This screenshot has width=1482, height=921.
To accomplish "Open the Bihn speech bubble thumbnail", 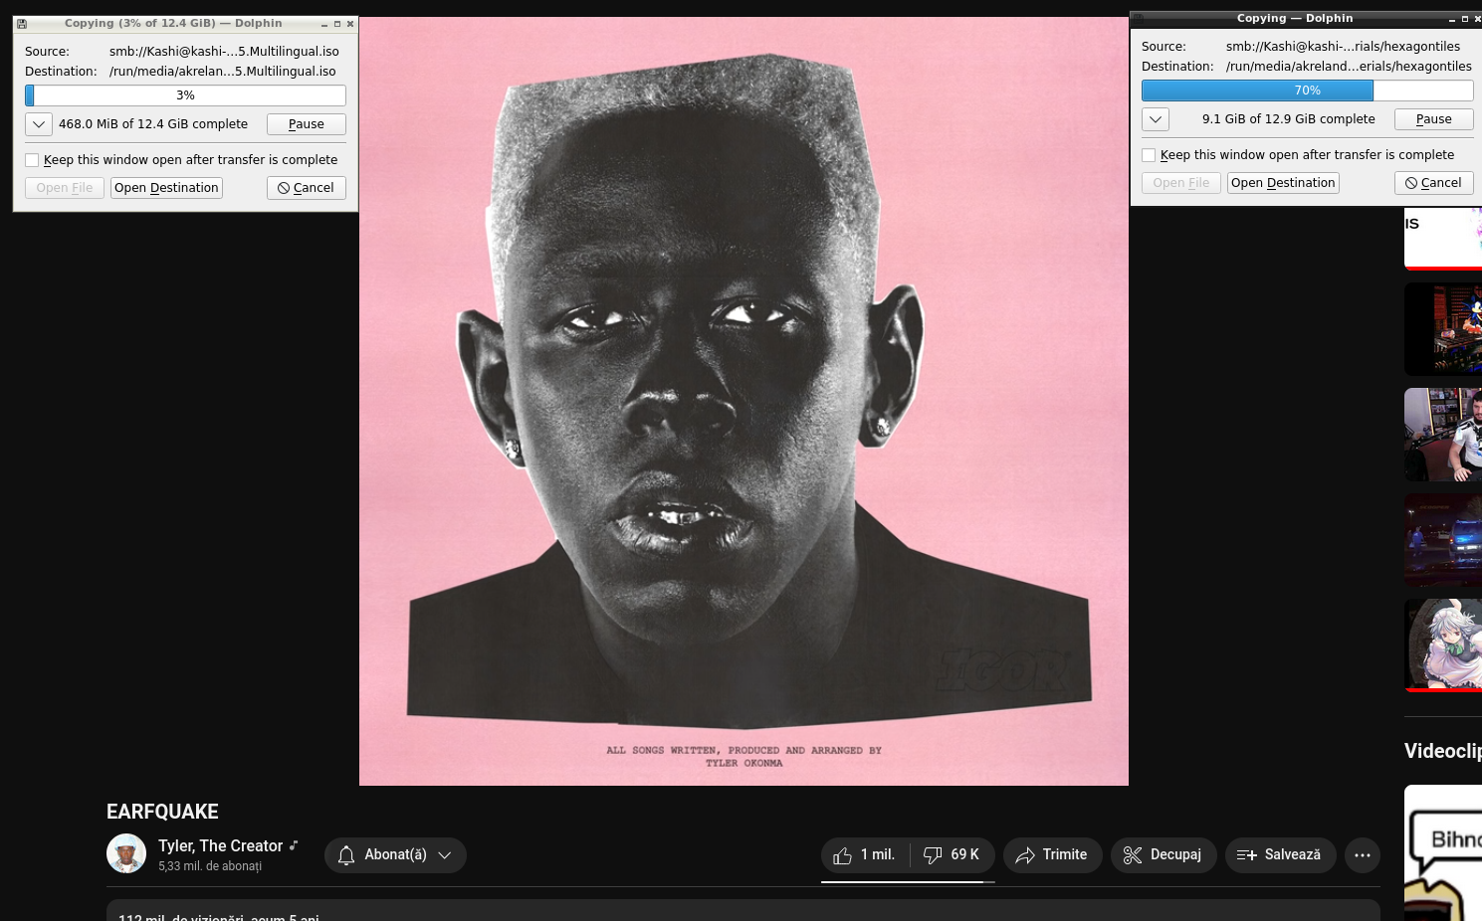I will pyautogui.click(x=1443, y=853).
